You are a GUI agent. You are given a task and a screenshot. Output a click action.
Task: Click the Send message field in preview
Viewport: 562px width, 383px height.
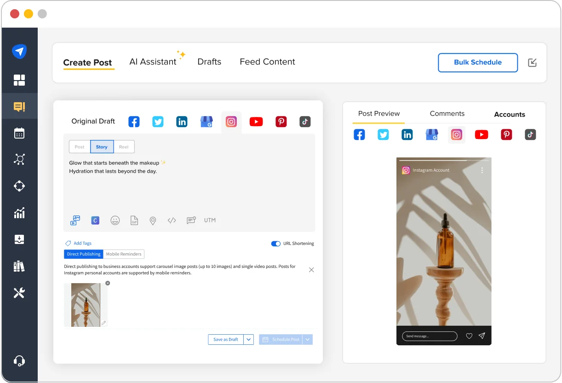(x=429, y=336)
